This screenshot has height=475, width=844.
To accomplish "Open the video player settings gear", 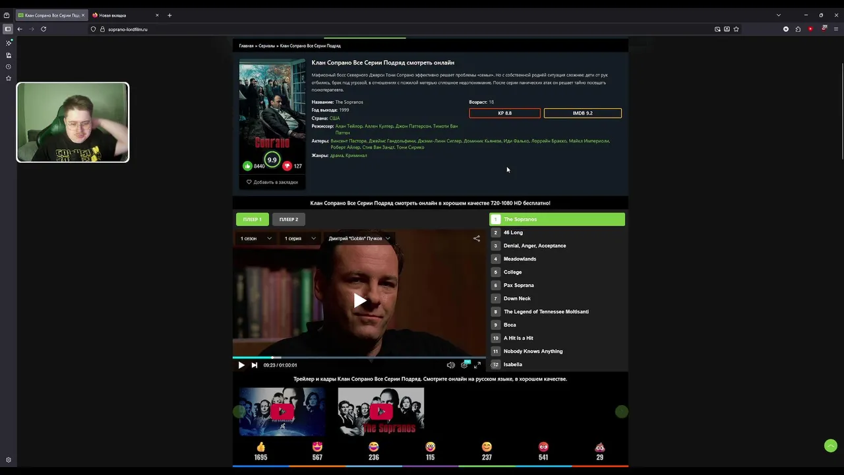I will coord(464,365).
